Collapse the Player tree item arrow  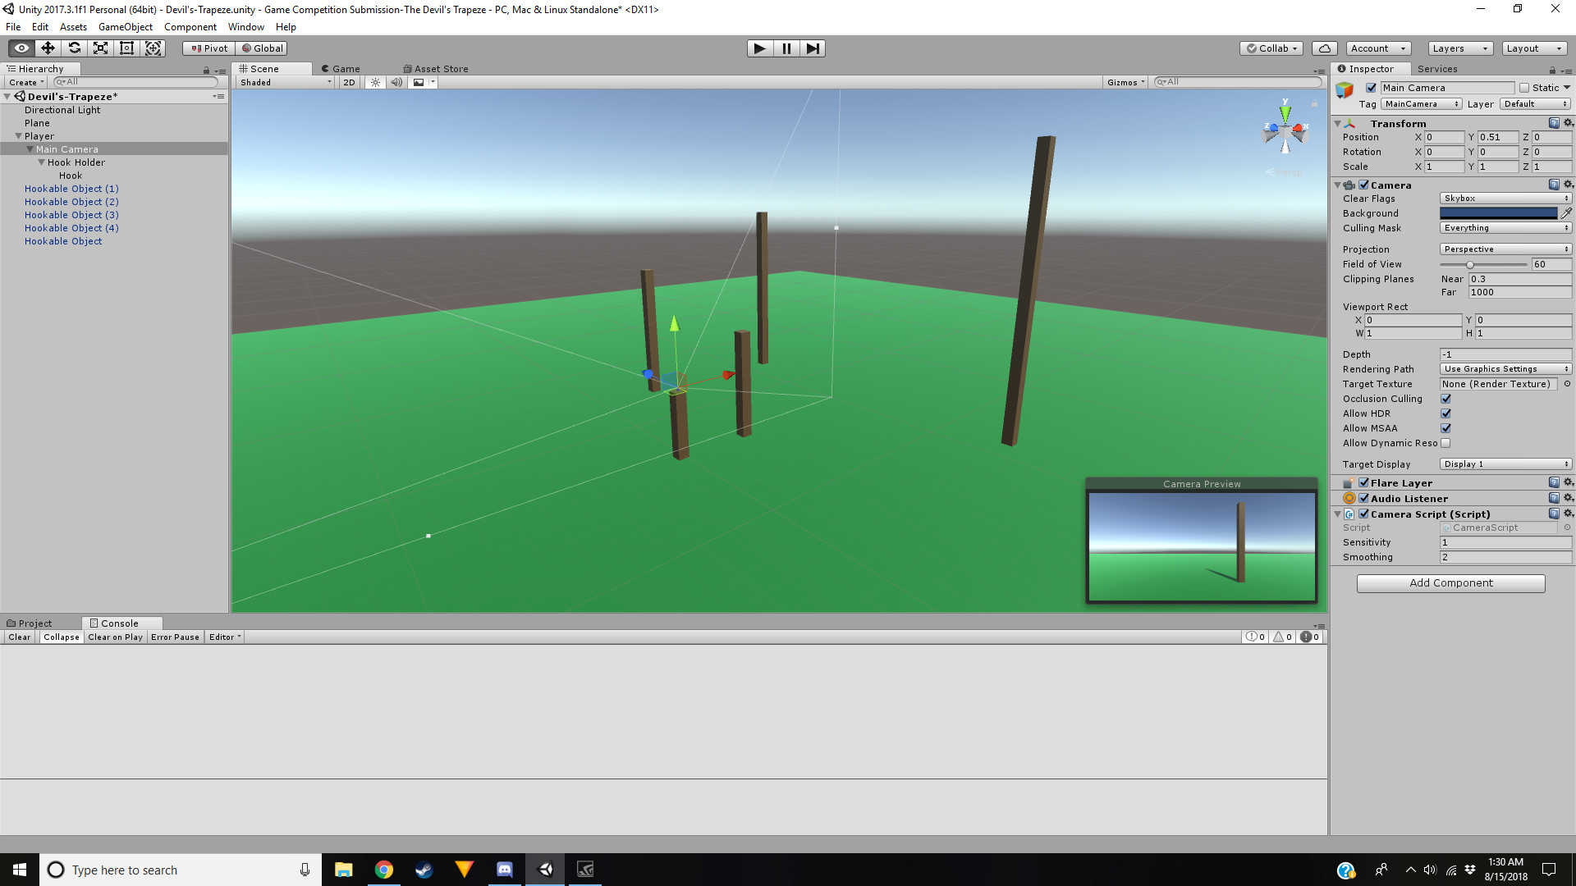coord(18,136)
